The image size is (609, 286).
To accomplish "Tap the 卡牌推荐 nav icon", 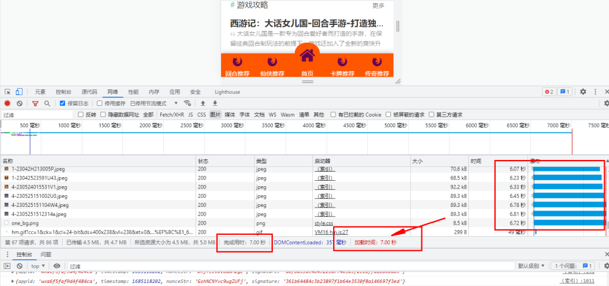I will pos(342,61).
